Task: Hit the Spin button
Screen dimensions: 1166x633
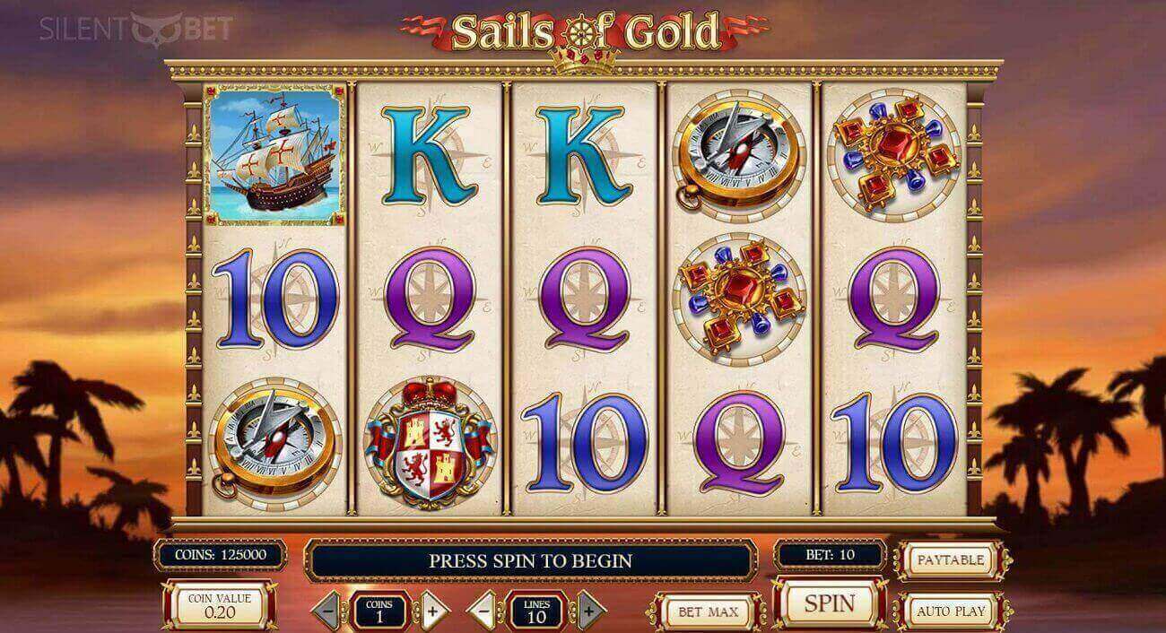Action: pos(830,603)
